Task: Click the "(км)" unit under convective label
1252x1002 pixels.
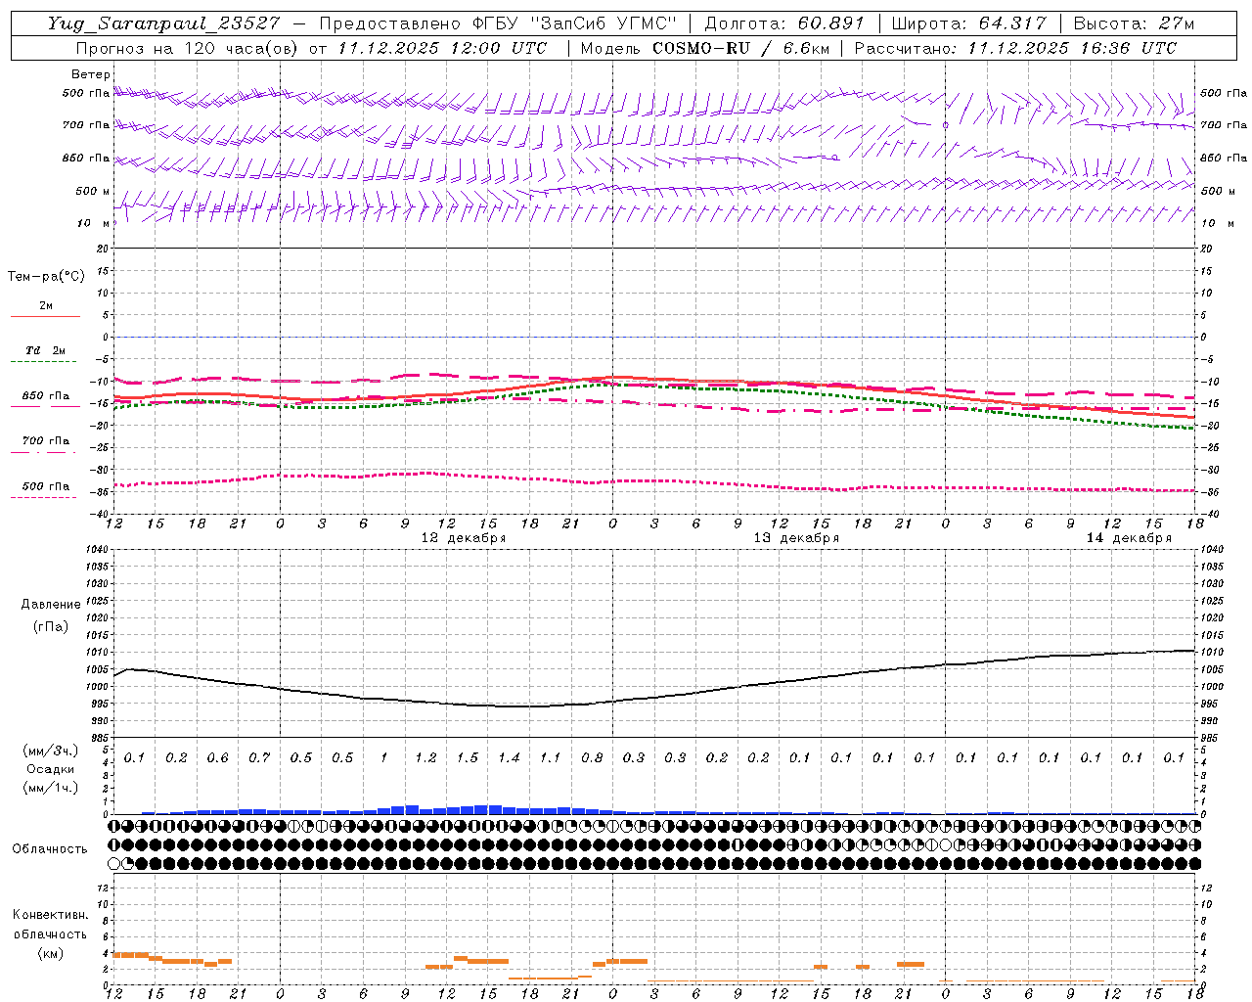Action: click(51, 953)
